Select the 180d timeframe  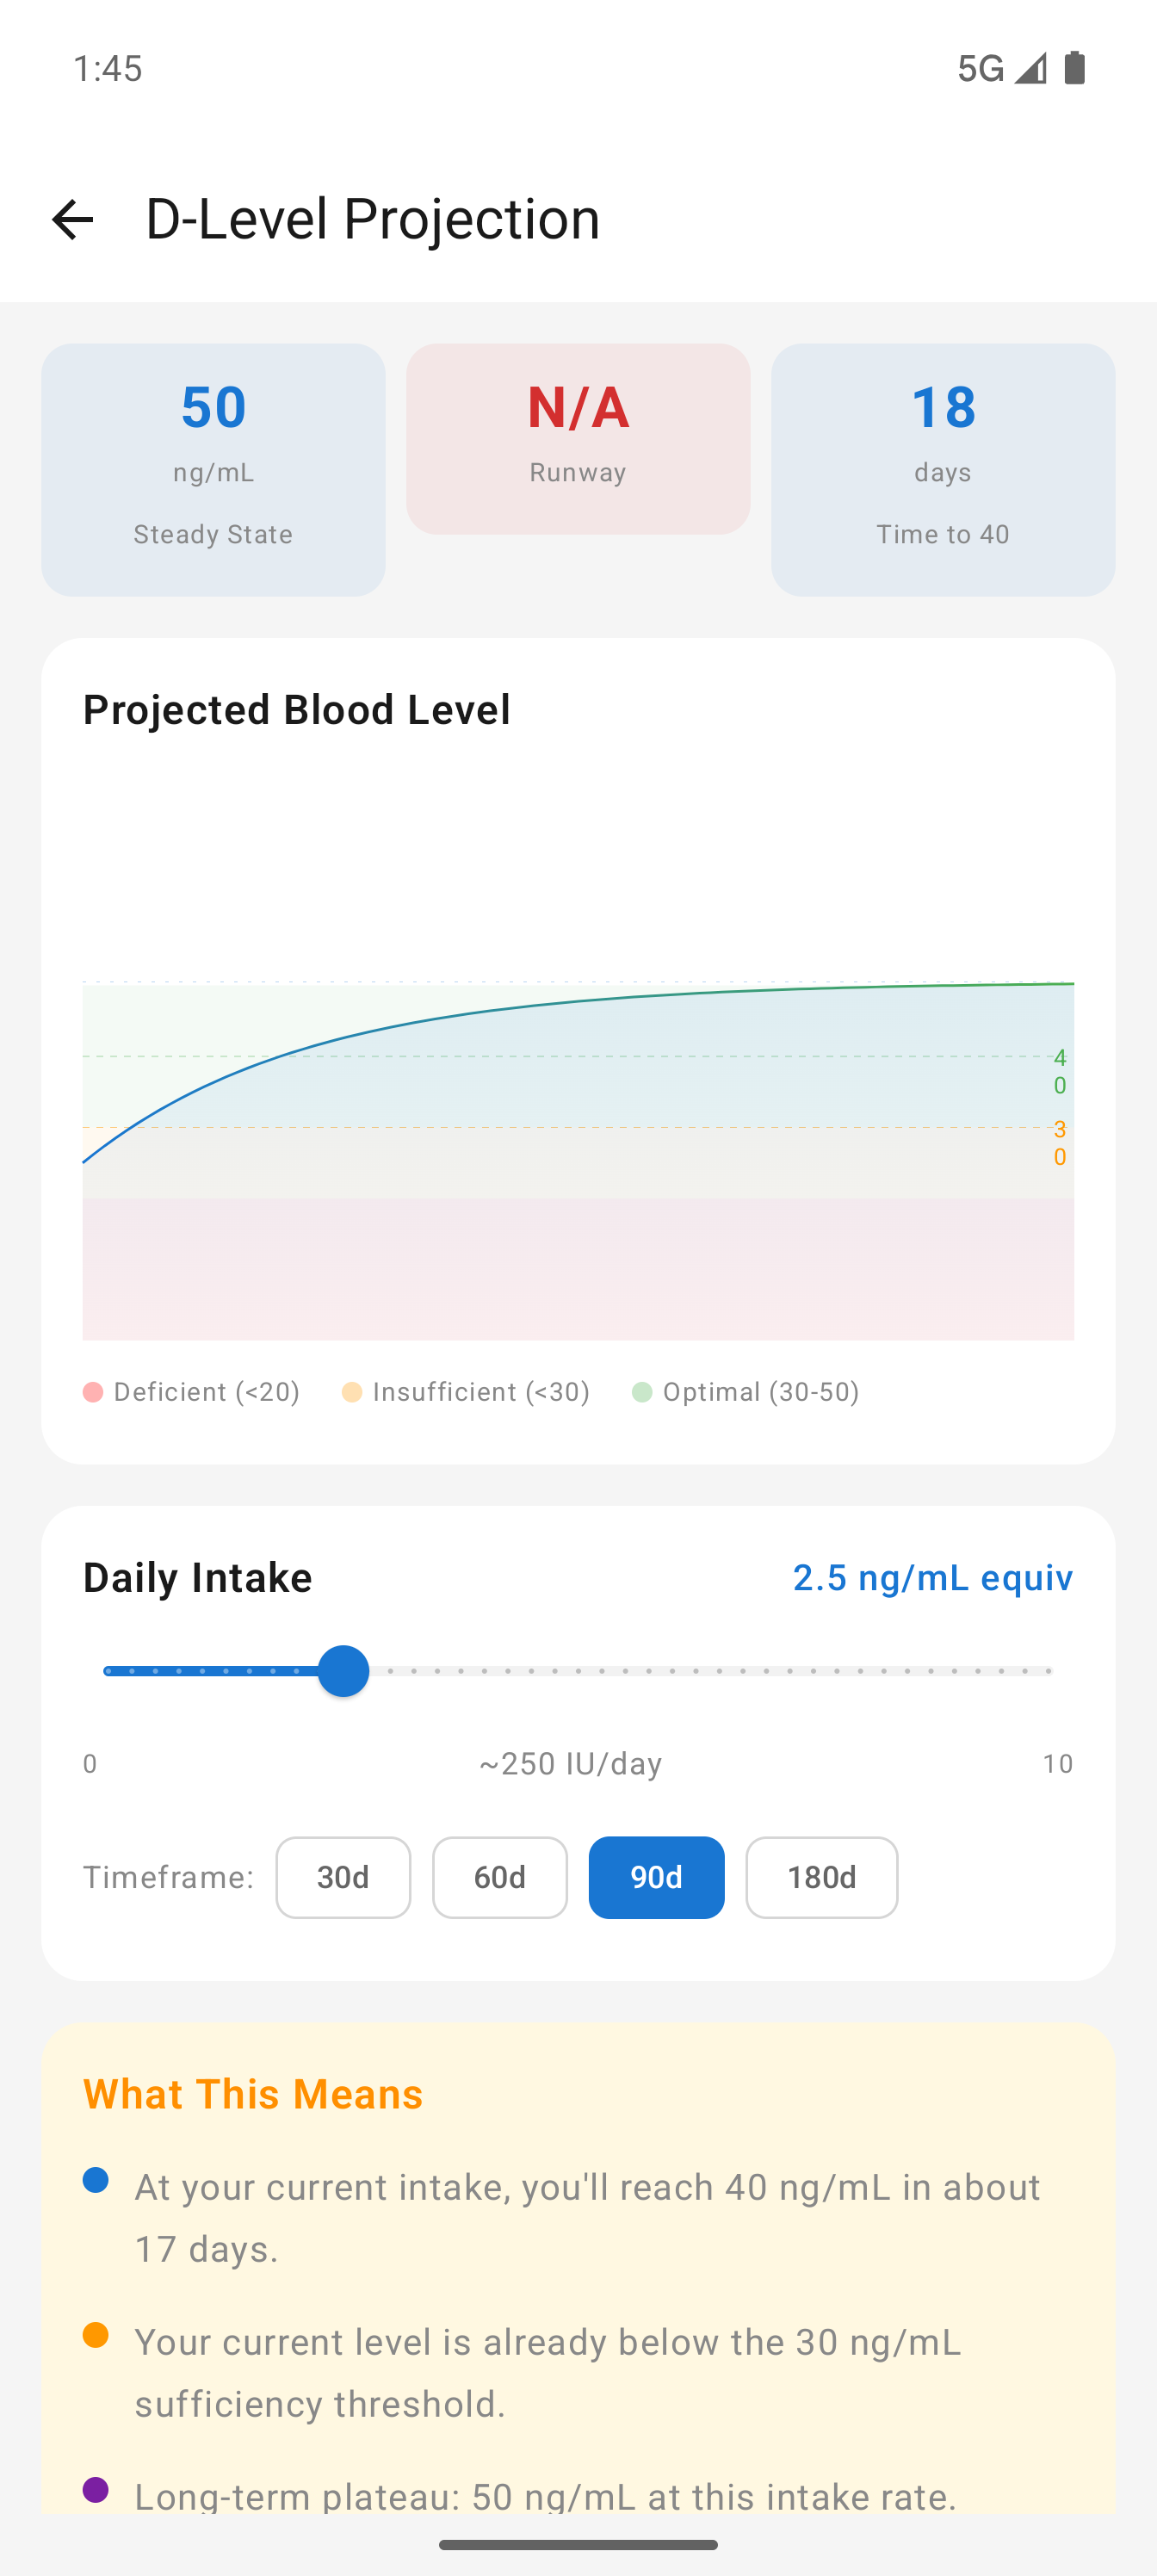tap(821, 1877)
